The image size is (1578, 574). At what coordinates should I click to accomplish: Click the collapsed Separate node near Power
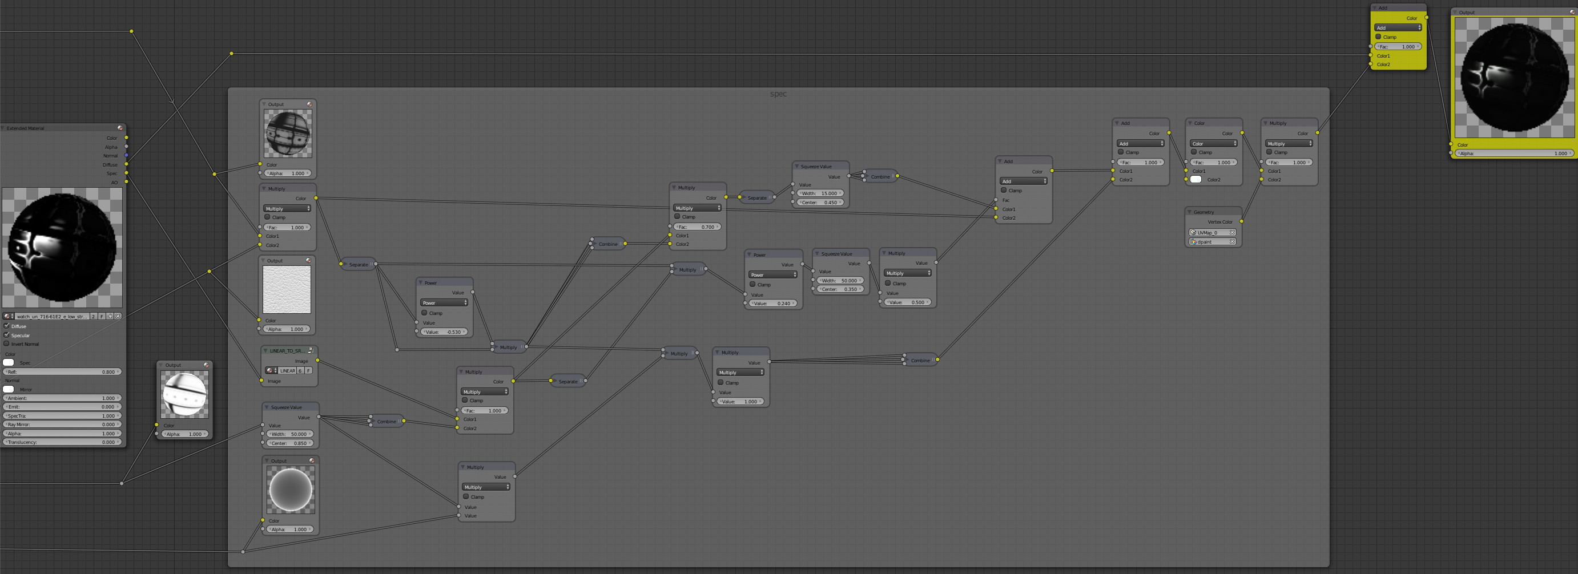pos(359,265)
